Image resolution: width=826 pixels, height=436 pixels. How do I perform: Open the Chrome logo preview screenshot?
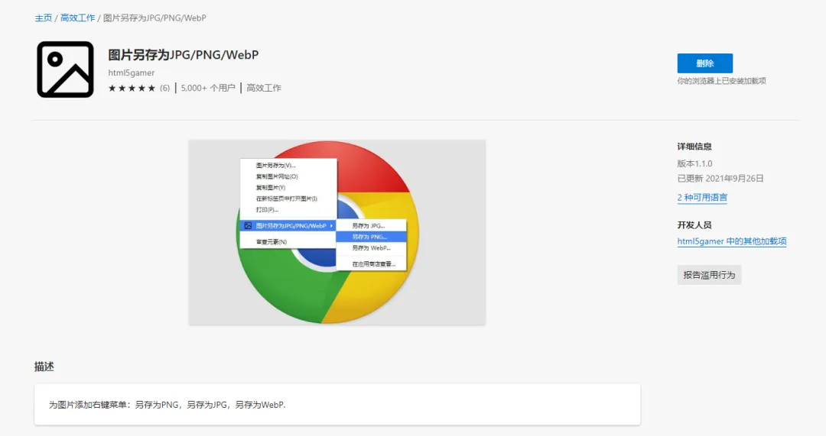(337, 232)
